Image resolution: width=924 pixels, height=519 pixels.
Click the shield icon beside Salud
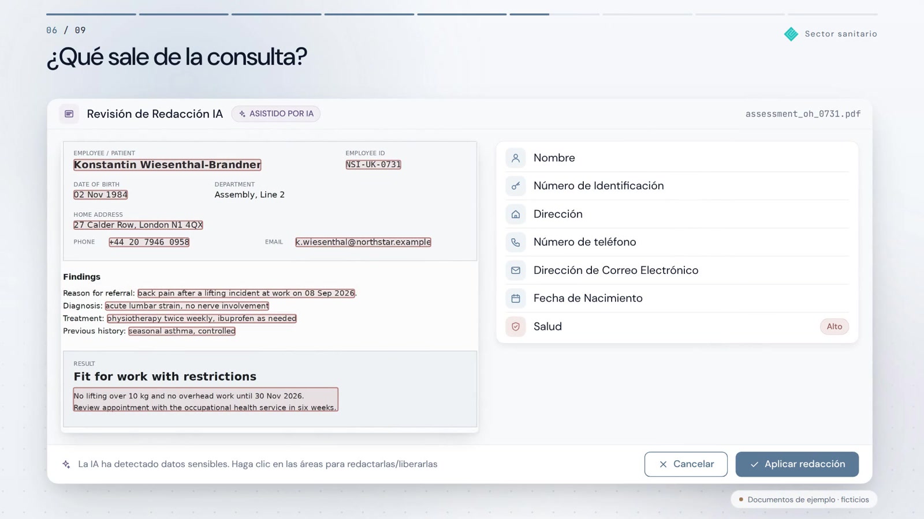[516, 326]
